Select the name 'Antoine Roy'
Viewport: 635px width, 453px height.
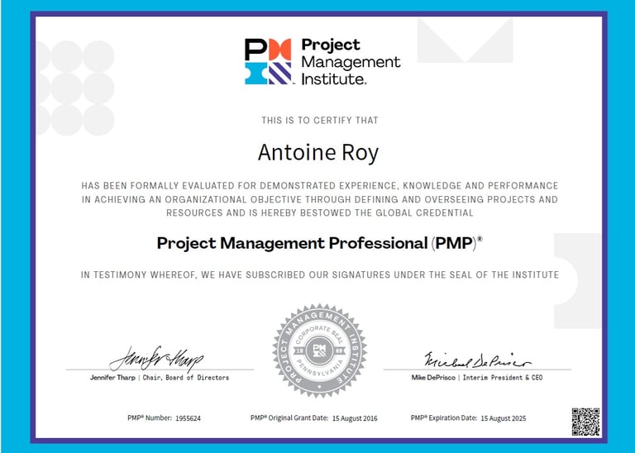[318, 153]
